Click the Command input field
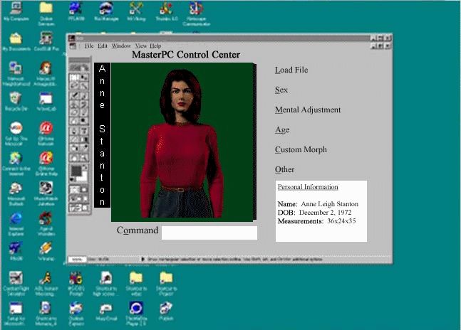The image size is (461, 330). click(x=209, y=233)
